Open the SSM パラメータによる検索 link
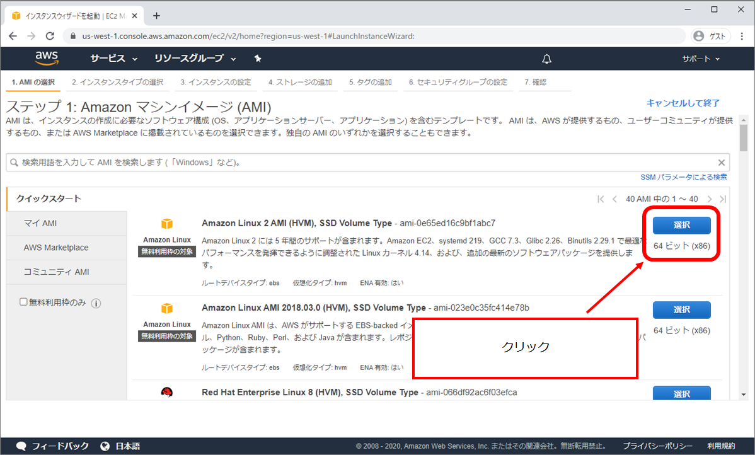Screen dimensions: 755x455 click(683, 177)
